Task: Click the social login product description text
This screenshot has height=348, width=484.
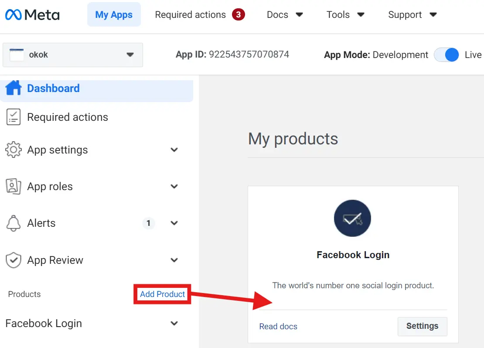Action: pyautogui.click(x=353, y=285)
